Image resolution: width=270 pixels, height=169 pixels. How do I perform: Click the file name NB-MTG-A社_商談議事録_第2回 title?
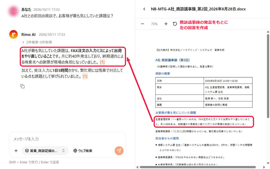coord(198,9)
